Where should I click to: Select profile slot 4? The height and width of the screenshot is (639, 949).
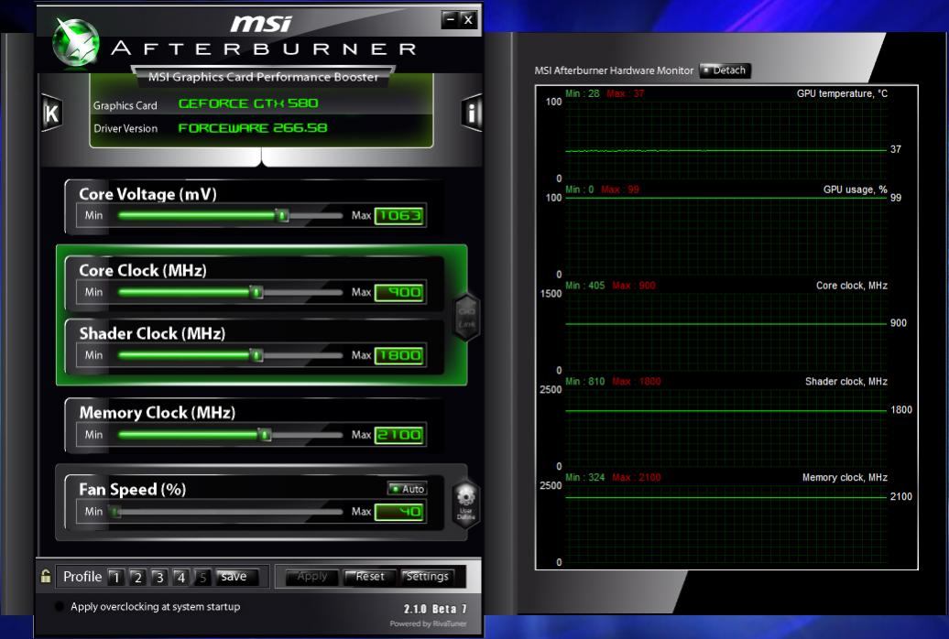[181, 578]
